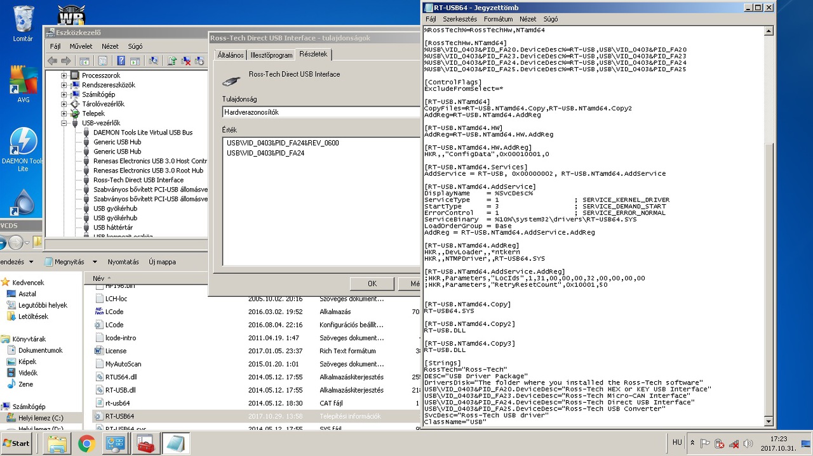
Task: Select USB háttértár device
Action: click(x=113, y=228)
